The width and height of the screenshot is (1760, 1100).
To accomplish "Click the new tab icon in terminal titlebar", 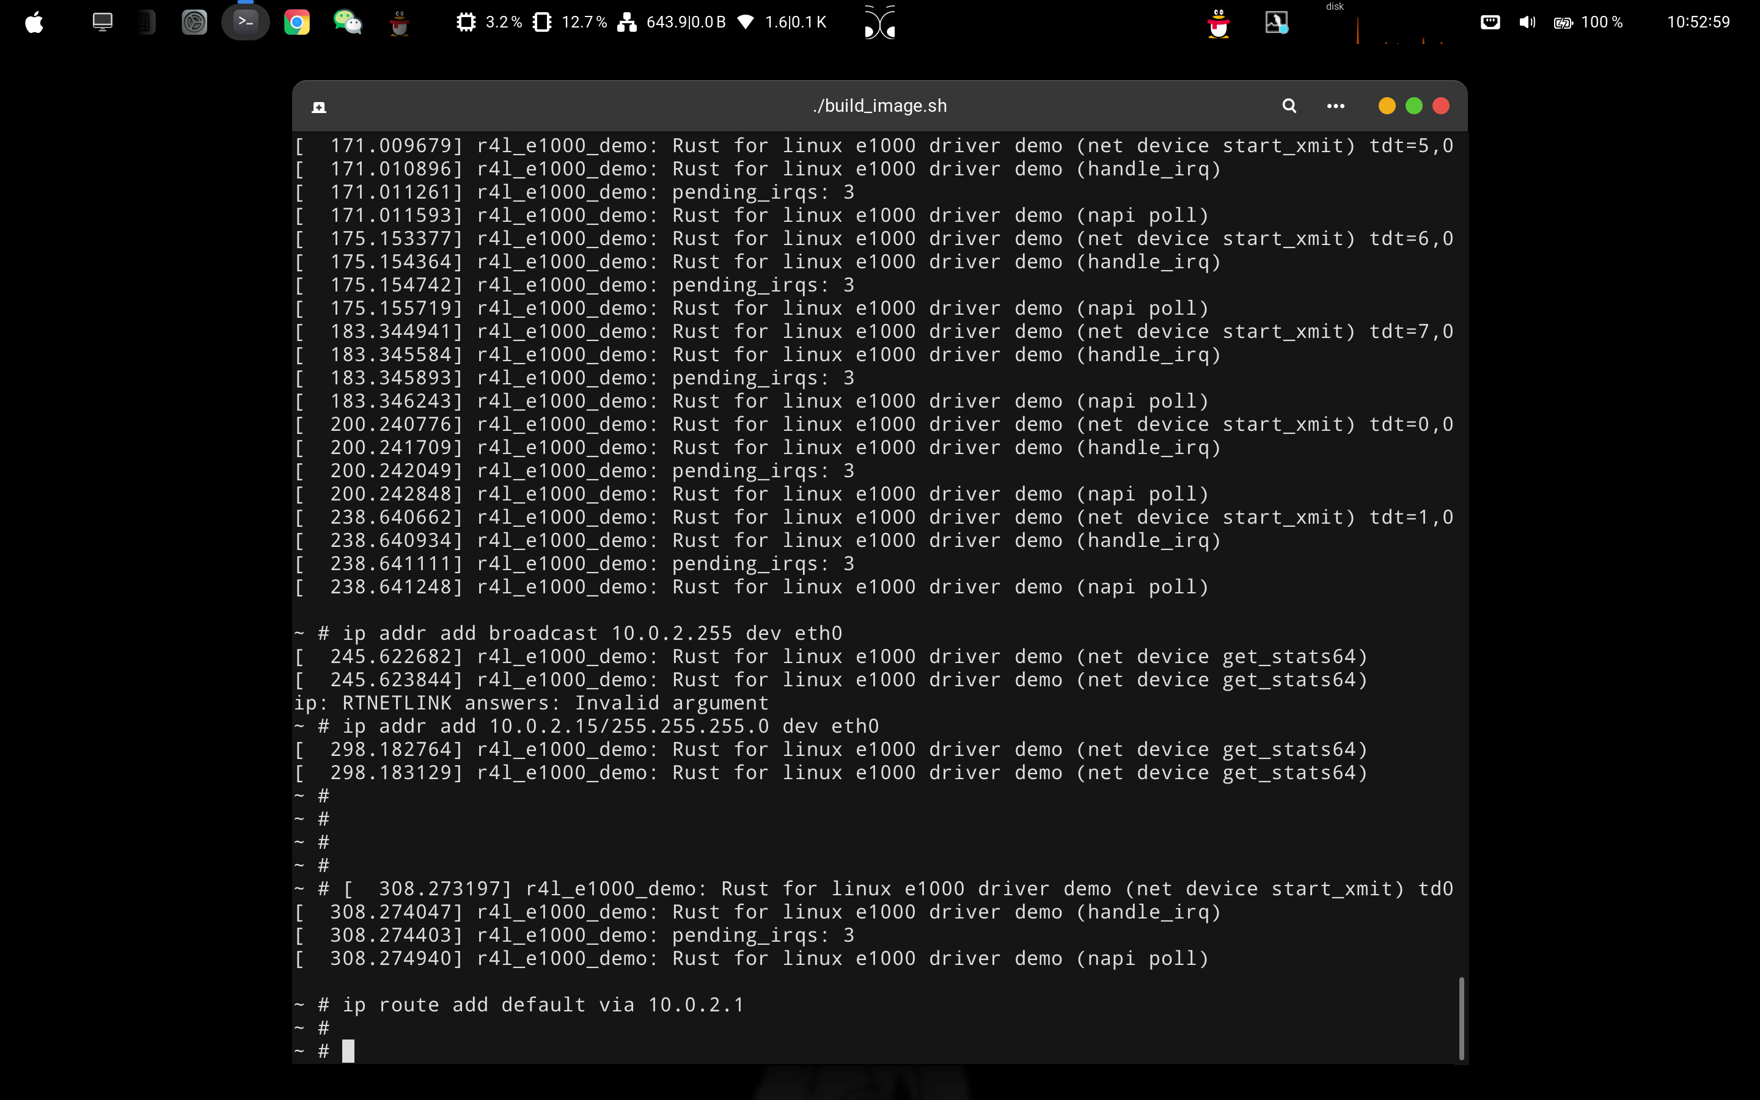I will tap(318, 108).
